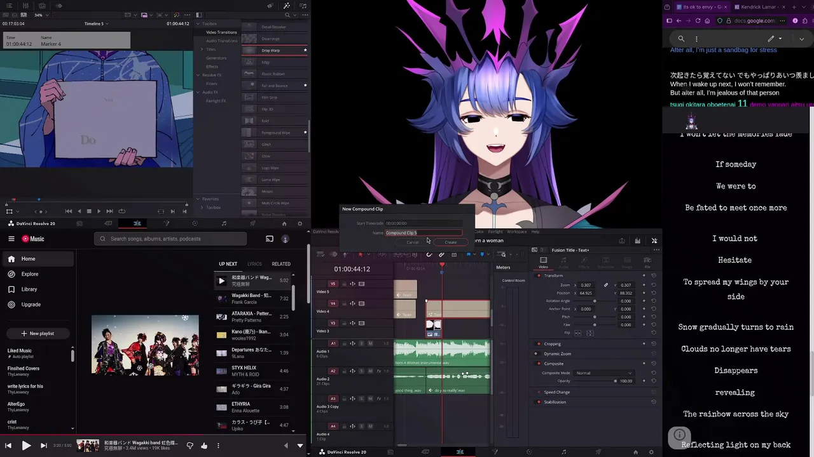Mute the Audio 2 track
The height and width of the screenshot is (457, 814).
click(370, 371)
